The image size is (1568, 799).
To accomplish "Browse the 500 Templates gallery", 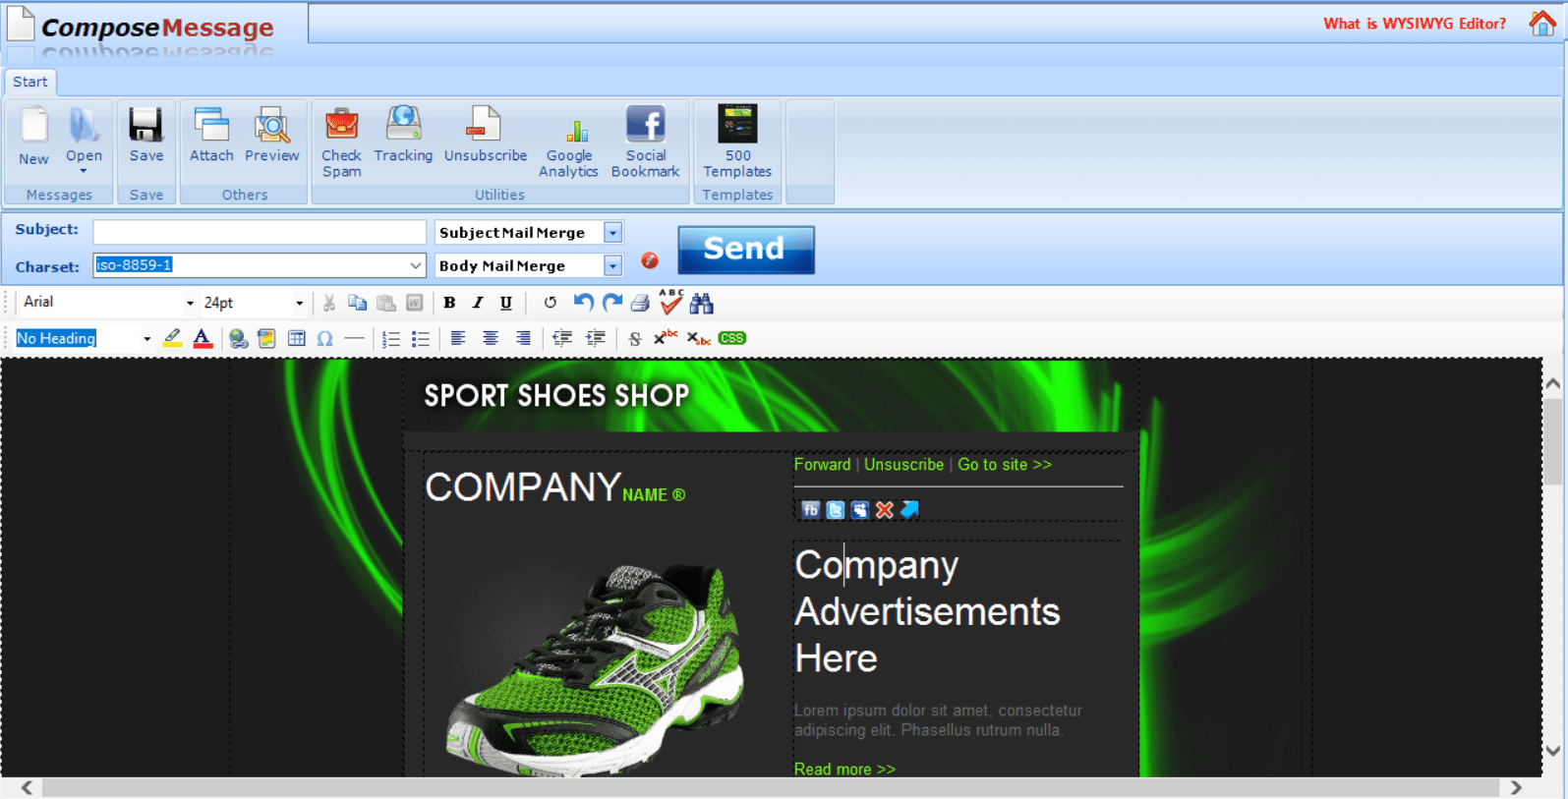I will point(737,143).
